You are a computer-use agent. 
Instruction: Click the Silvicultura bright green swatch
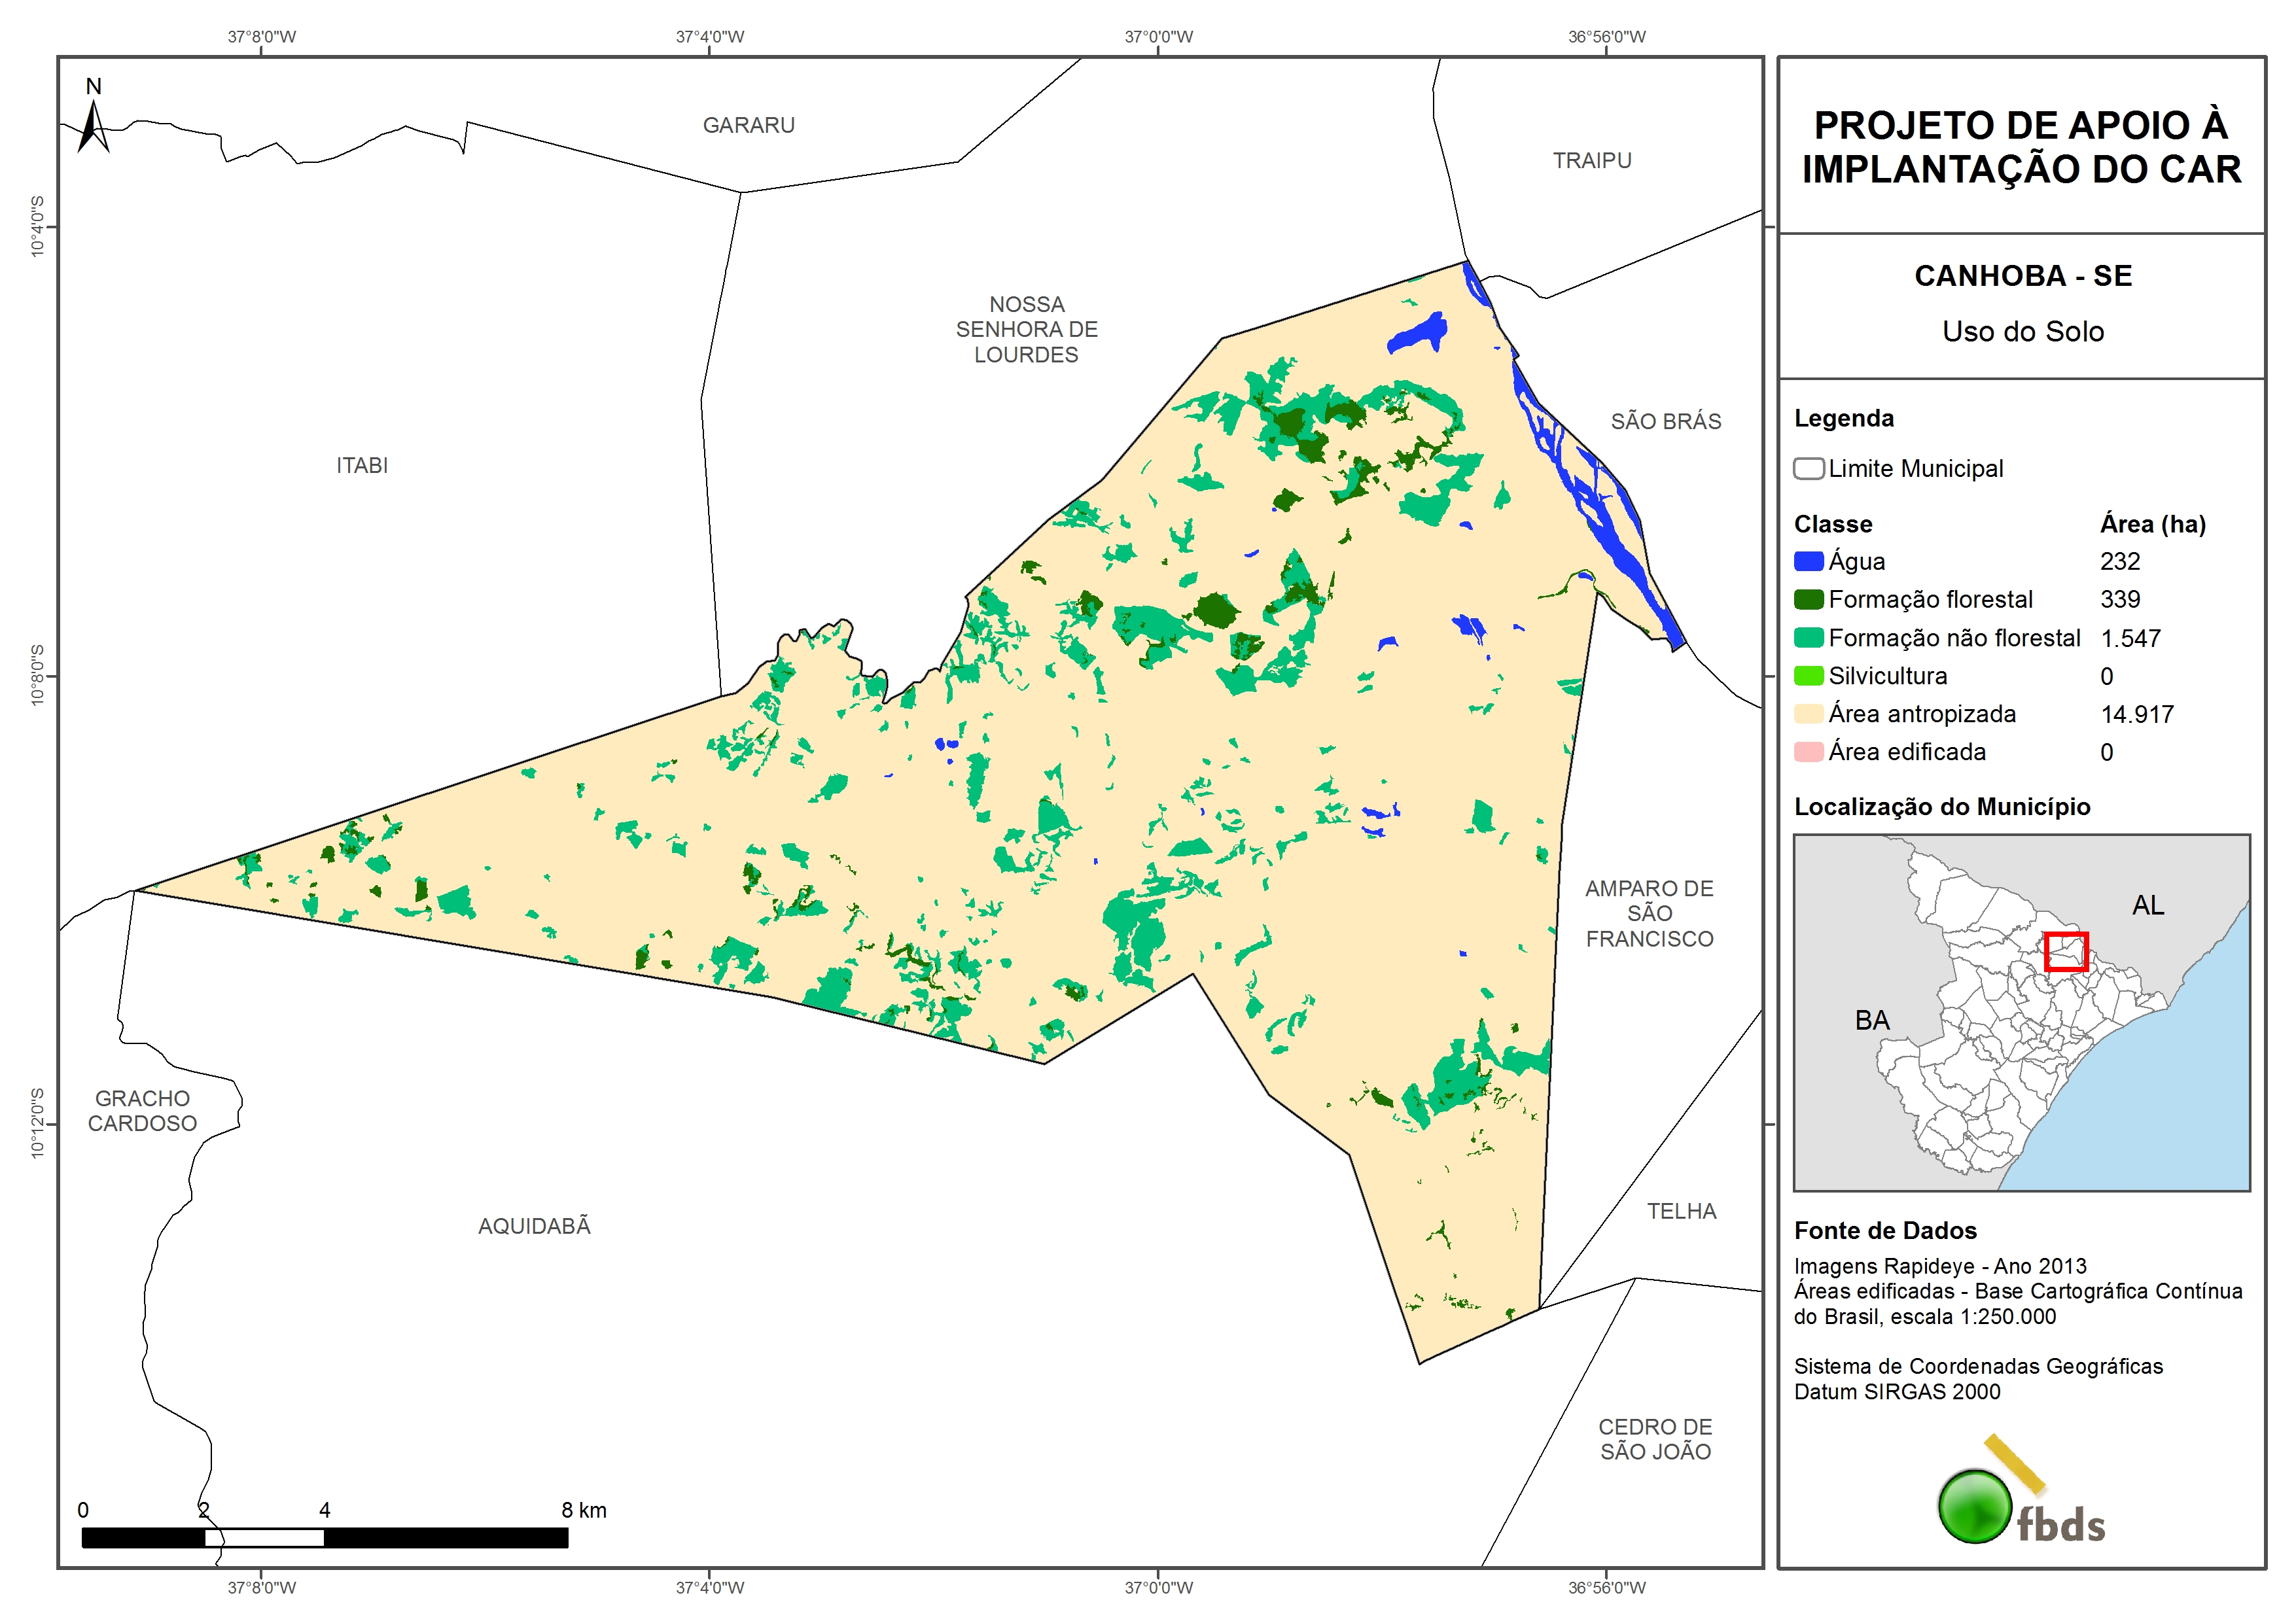(x=1808, y=676)
